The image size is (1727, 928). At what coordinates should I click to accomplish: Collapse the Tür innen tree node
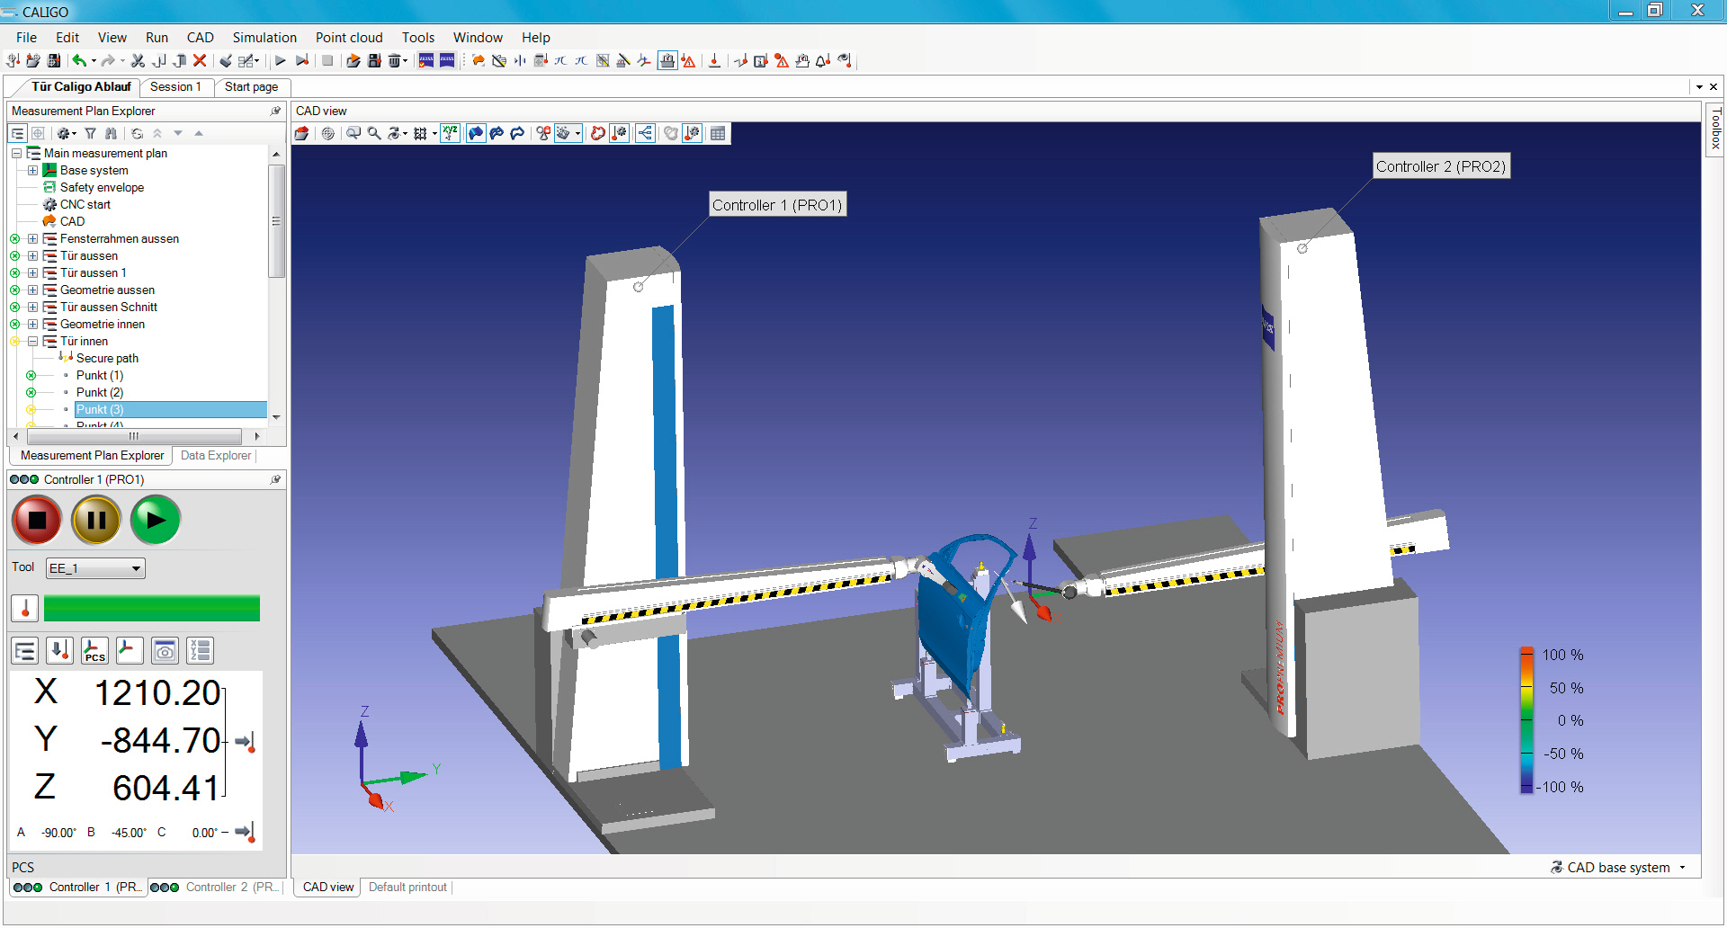click(x=32, y=342)
